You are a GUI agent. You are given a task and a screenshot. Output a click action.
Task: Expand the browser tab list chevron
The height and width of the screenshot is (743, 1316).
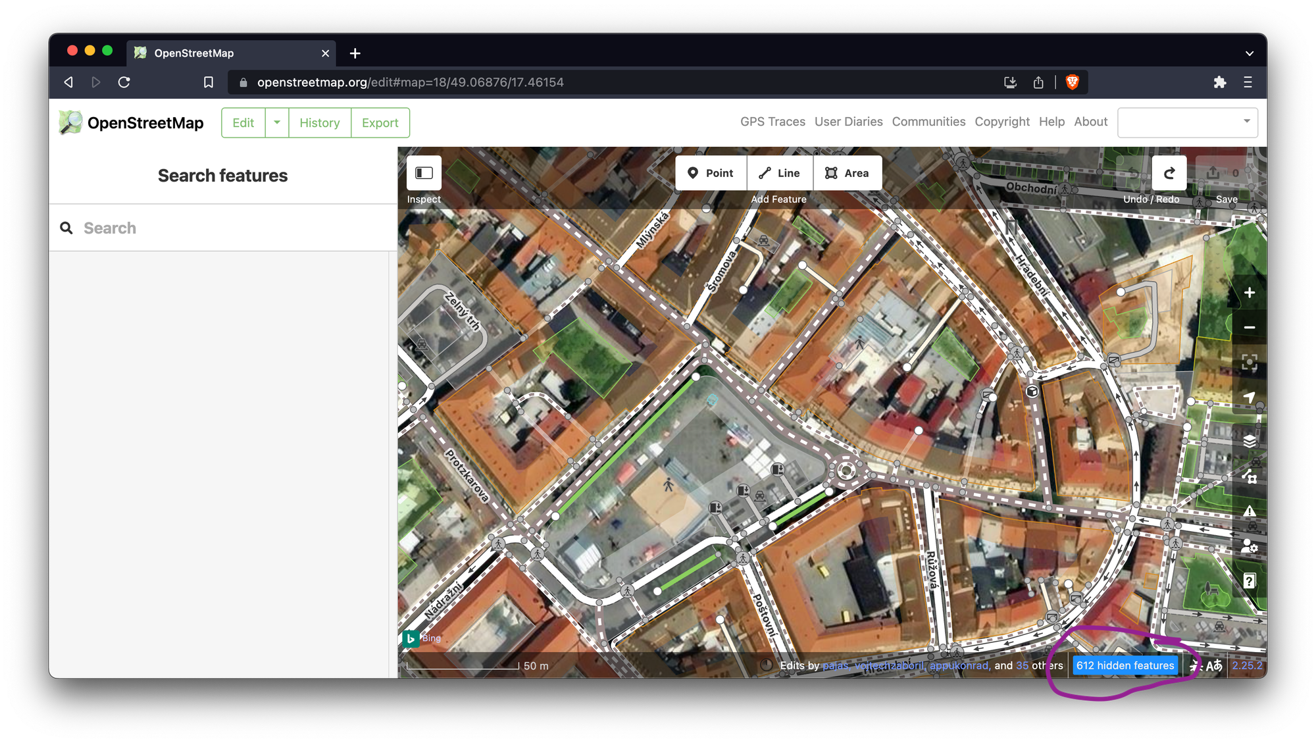1249,53
